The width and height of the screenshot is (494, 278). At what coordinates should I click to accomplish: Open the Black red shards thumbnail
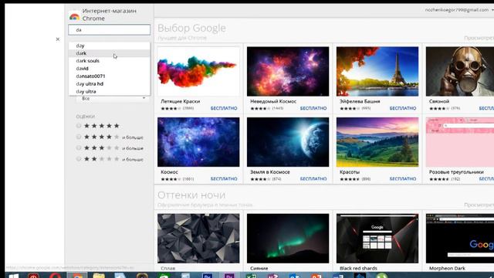[377, 239]
